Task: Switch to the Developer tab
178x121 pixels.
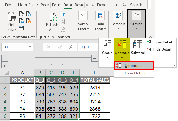Action: 102,5
